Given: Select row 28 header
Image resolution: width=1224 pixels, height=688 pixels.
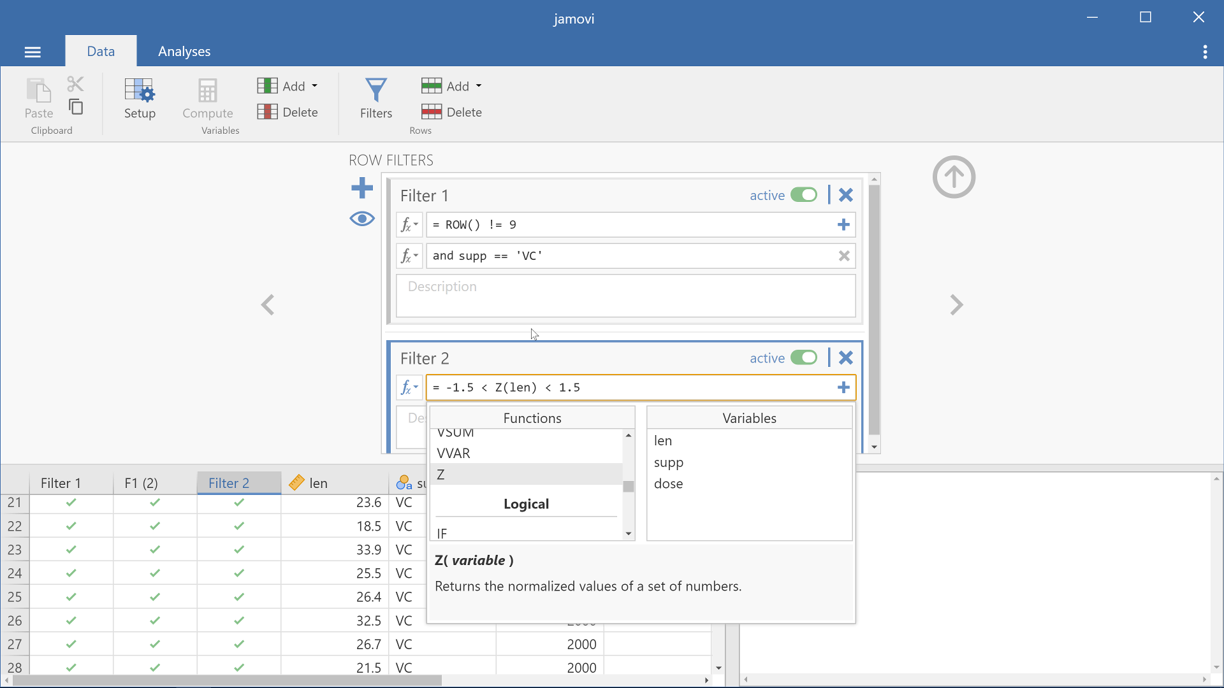Looking at the screenshot, I should click(15, 668).
